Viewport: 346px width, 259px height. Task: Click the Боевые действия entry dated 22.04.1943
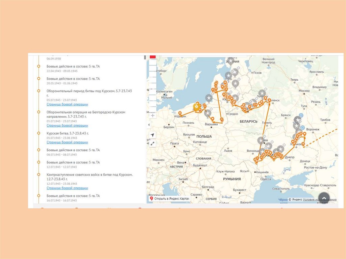(x=73, y=67)
